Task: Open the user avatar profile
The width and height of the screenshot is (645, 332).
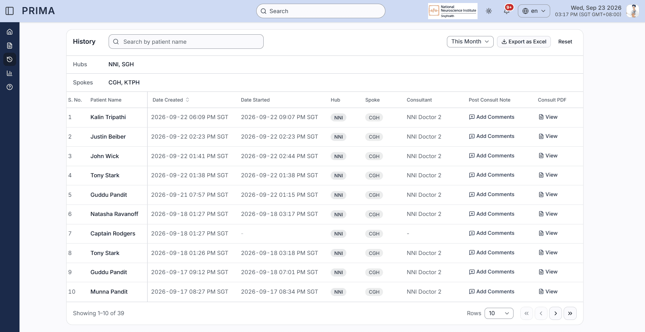Action: (x=633, y=11)
